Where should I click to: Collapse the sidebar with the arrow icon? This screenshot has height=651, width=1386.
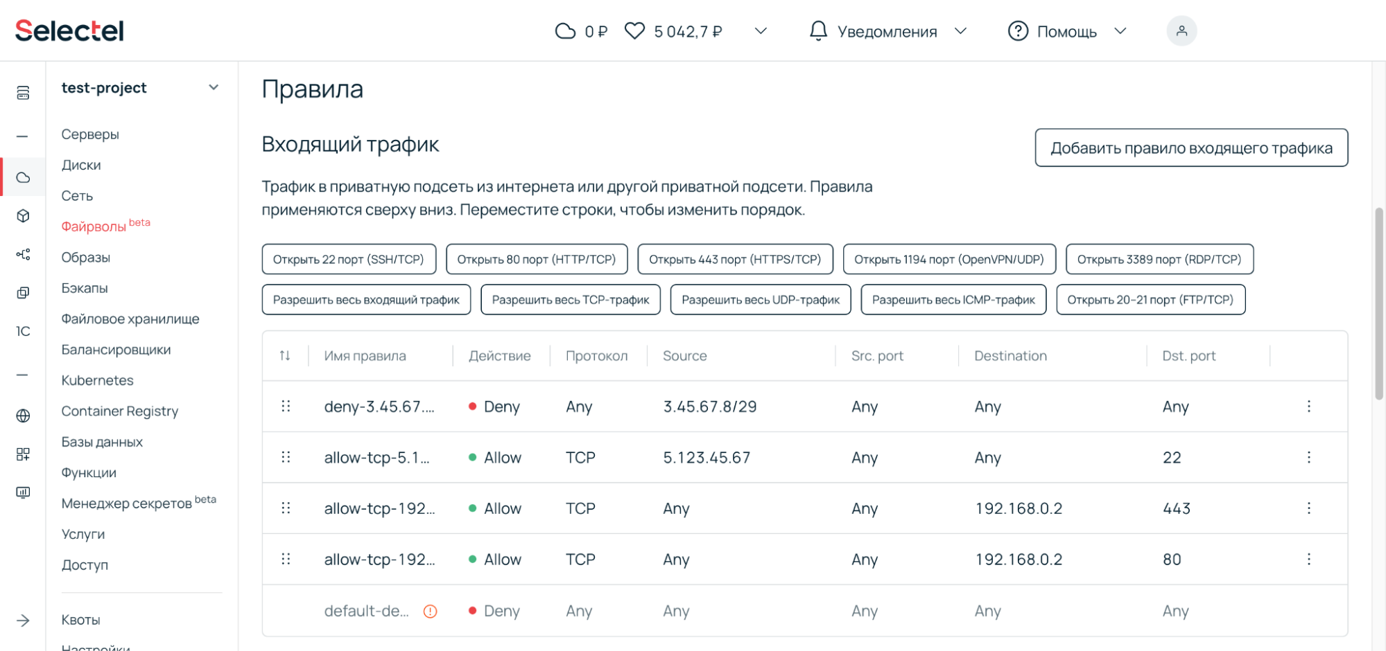pos(23,620)
